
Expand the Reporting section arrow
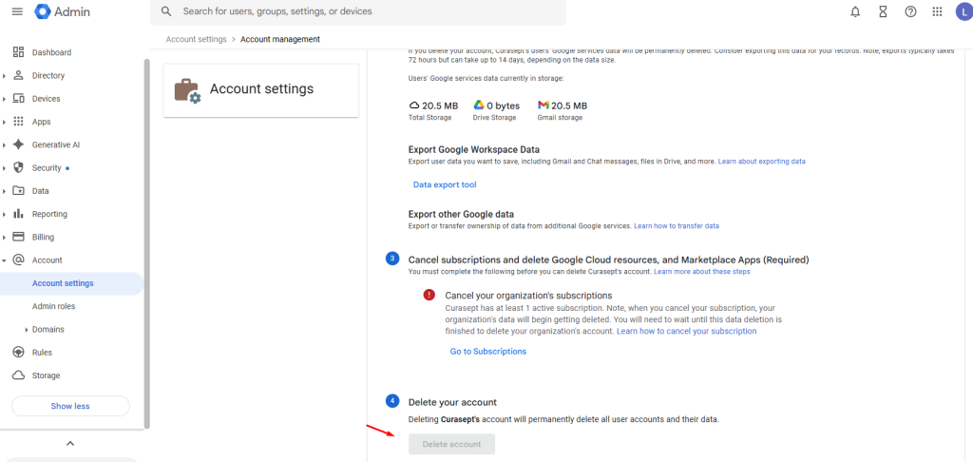tap(5, 214)
